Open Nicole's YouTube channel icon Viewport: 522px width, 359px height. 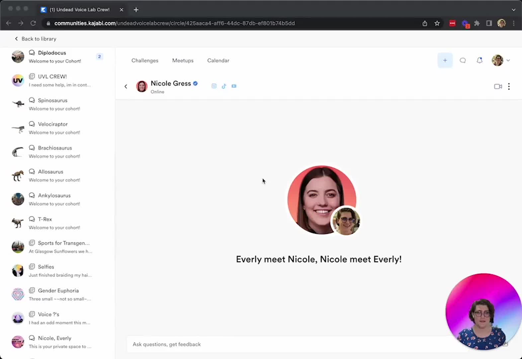(234, 86)
